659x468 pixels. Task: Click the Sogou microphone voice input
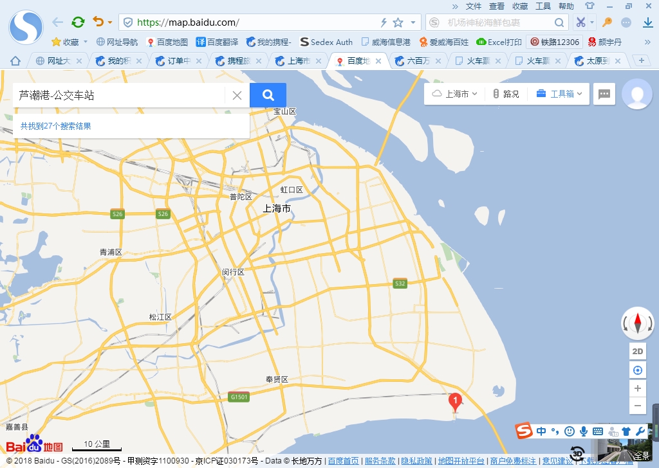(x=583, y=431)
